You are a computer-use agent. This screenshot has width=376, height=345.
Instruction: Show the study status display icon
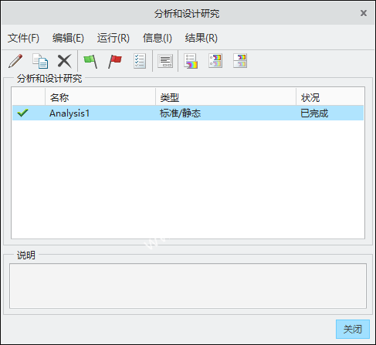coord(165,61)
